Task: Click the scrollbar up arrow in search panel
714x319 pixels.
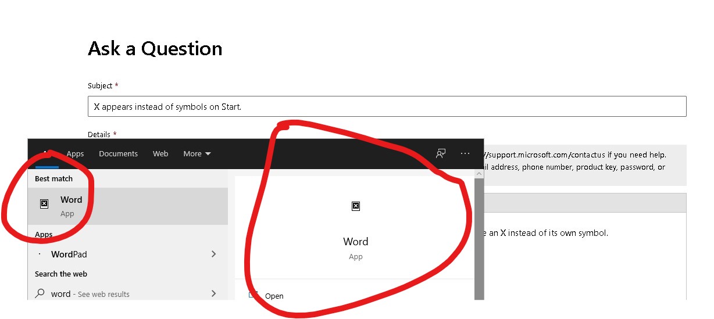Action: point(479,173)
